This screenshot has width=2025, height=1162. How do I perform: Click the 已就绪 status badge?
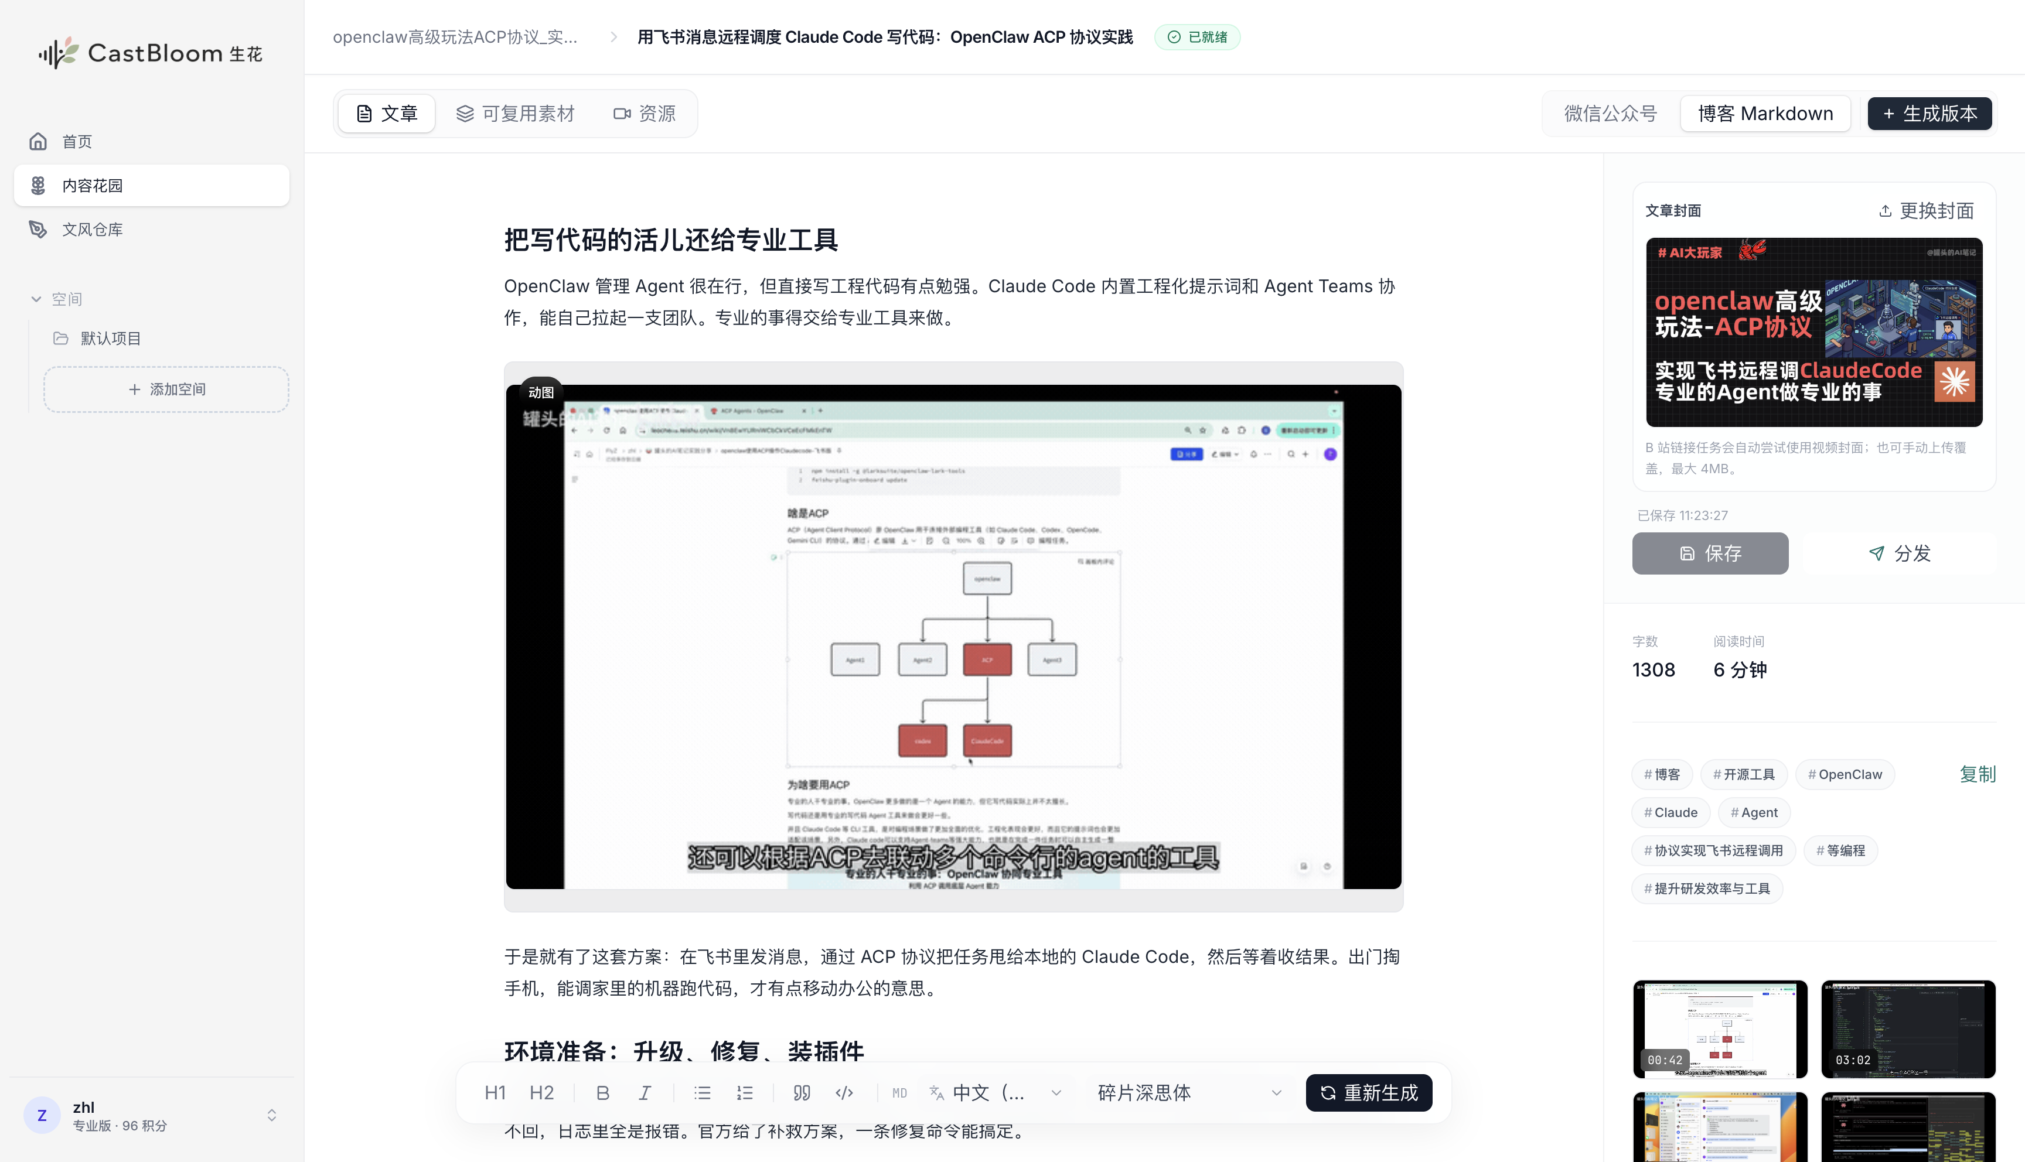[x=1196, y=37]
